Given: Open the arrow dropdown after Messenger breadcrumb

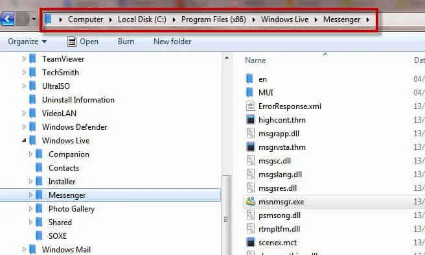Looking at the screenshot, I should 368,19.
